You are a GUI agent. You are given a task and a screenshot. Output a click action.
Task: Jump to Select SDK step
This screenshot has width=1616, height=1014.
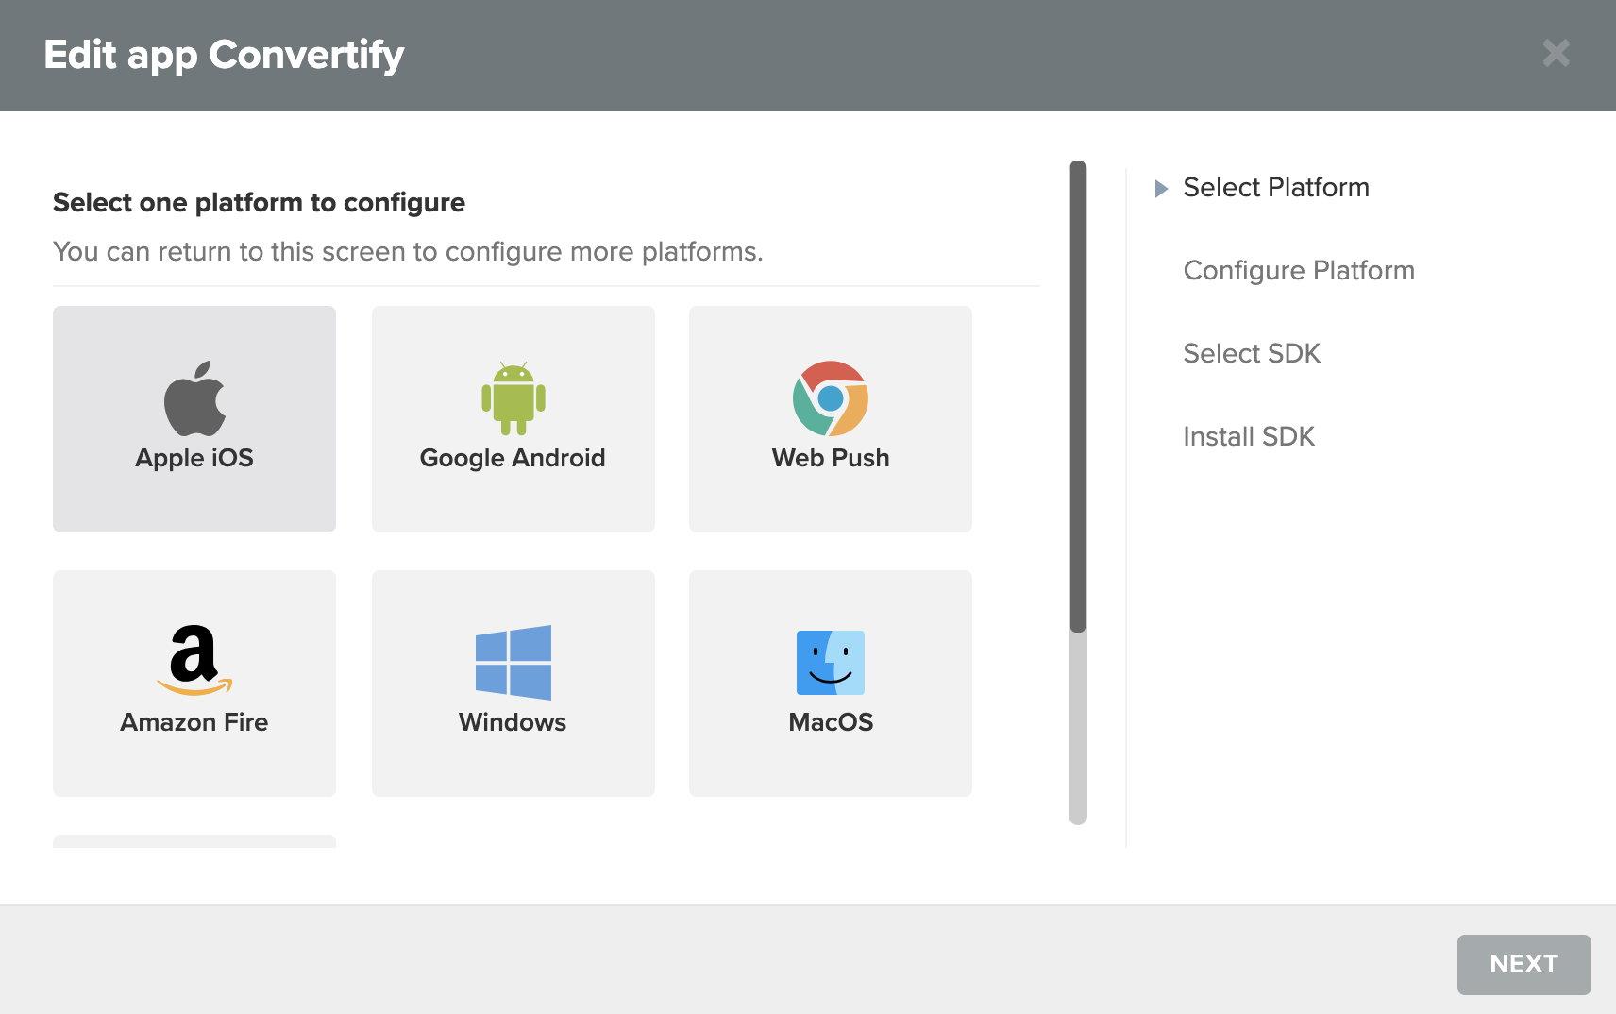pos(1252,353)
